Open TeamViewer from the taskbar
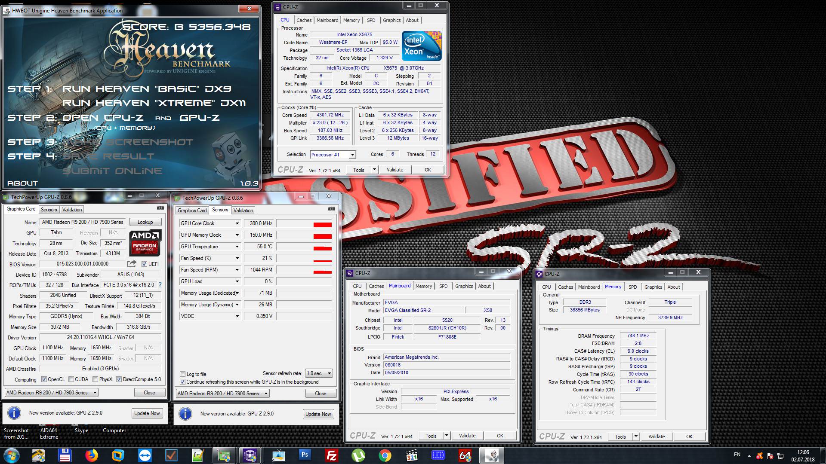 (x=145, y=455)
